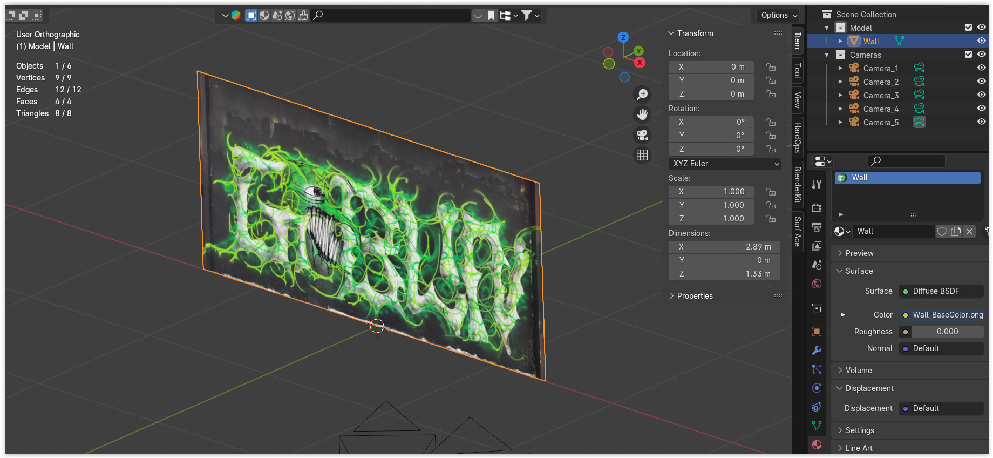
Task: Click the red X axis on gizmo
Action: click(x=640, y=63)
